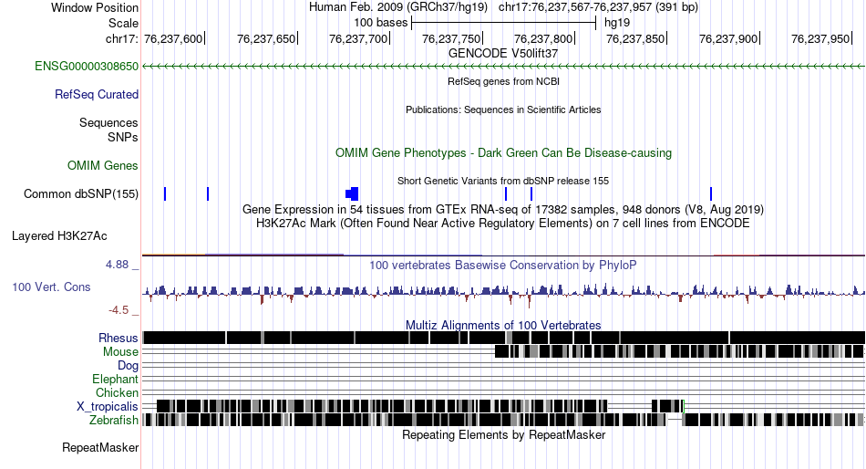
Task: Click the Publications Sequences in Scientific Articles title
Action: [x=503, y=109]
